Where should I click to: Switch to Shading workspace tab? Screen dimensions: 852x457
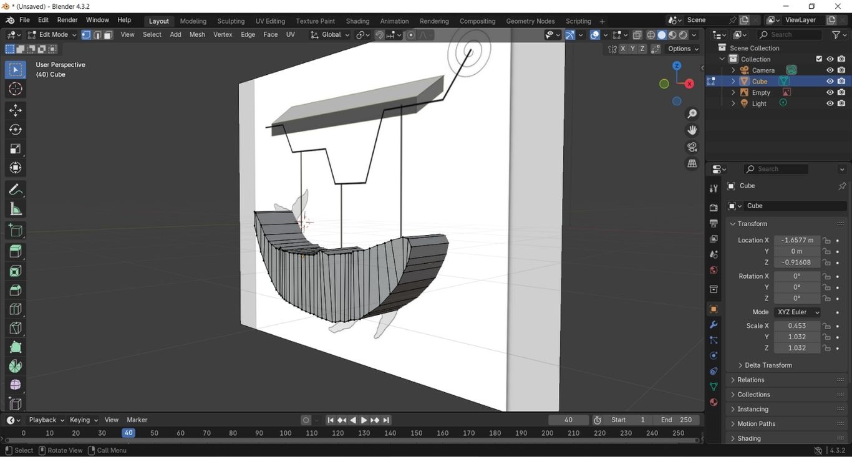pyautogui.click(x=357, y=21)
